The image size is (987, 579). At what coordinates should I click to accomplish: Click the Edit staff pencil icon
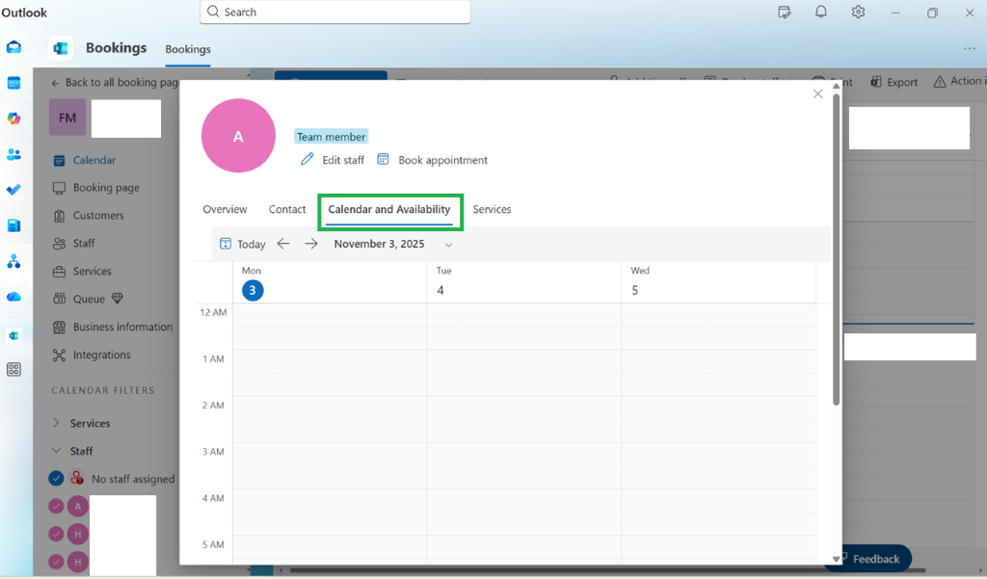coord(307,160)
